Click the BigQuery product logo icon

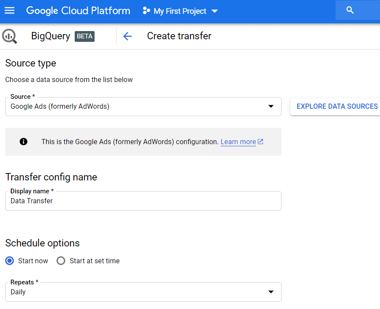[x=9, y=36]
